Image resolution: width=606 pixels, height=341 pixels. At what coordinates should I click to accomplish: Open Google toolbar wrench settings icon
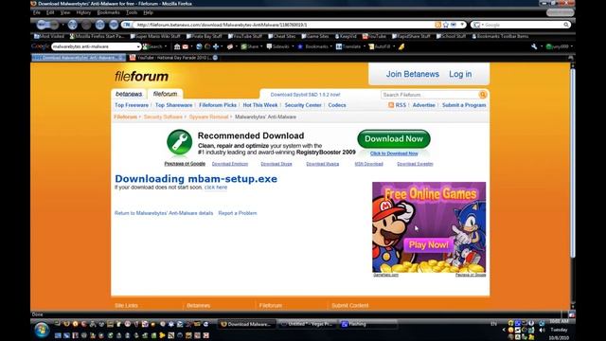(x=534, y=46)
